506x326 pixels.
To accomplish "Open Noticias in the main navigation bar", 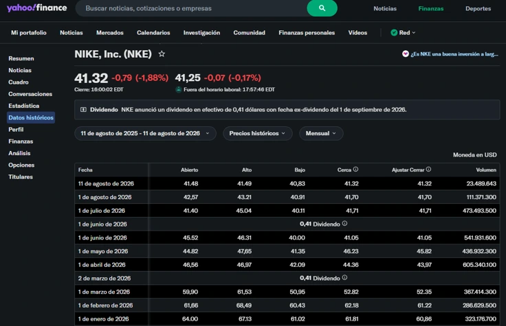I will (x=71, y=32).
